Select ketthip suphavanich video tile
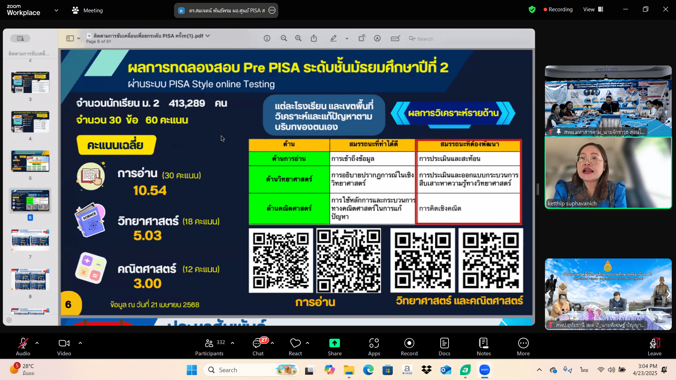This screenshot has width=676, height=380. coord(608,173)
